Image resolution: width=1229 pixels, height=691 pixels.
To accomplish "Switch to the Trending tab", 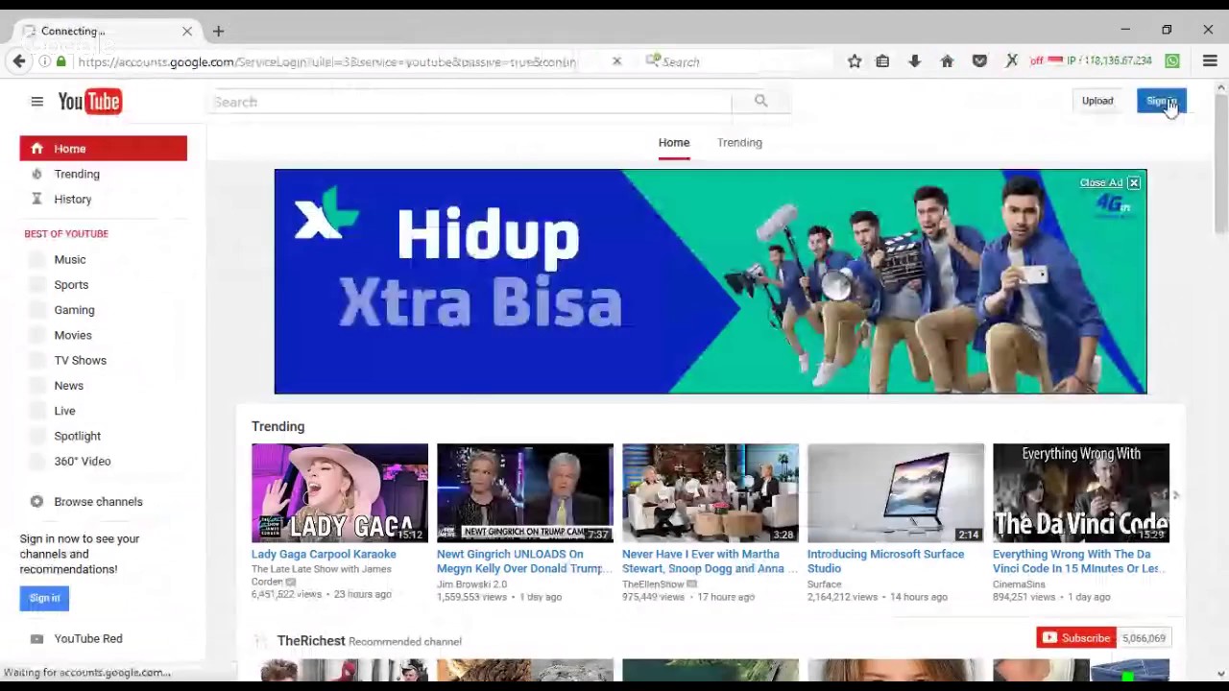I will [x=739, y=142].
